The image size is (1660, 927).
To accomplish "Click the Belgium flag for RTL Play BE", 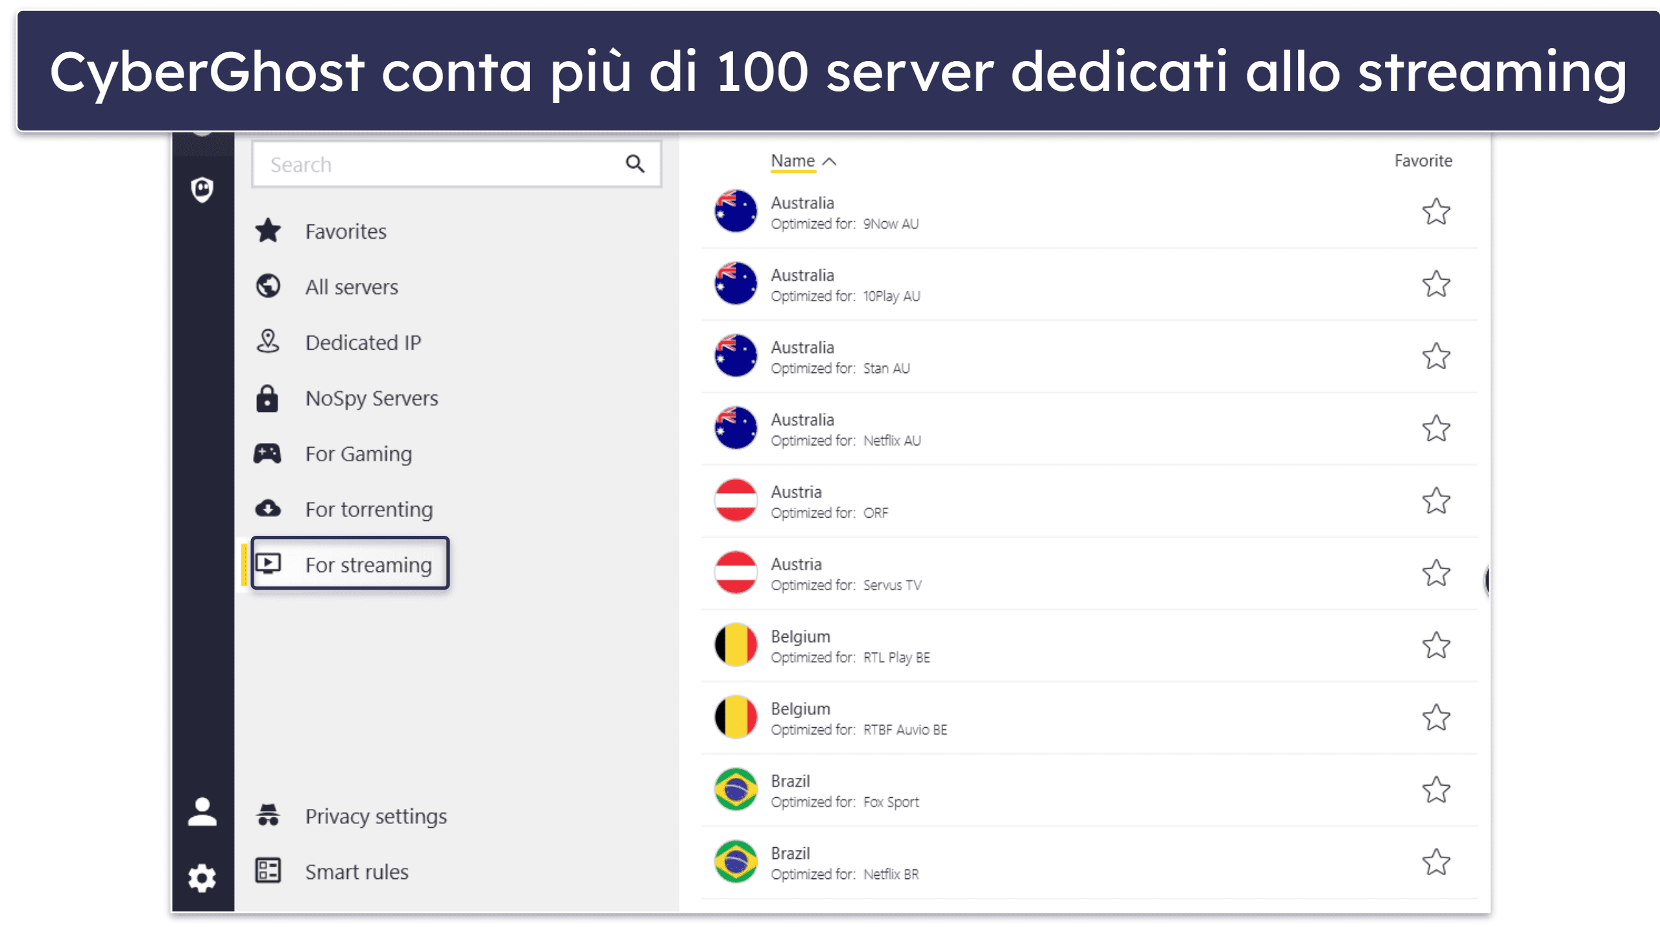I will [x=736, y=645].
